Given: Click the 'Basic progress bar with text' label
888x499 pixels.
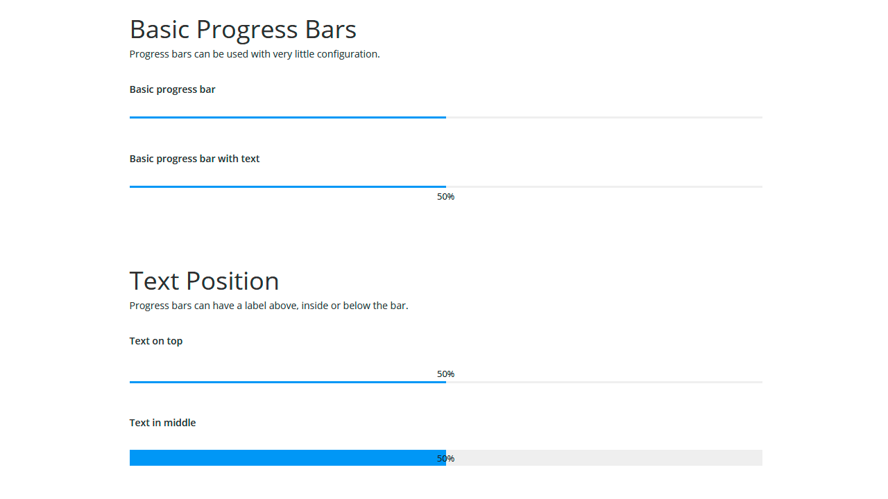Looking at the screenshot, I should [194, 158].
